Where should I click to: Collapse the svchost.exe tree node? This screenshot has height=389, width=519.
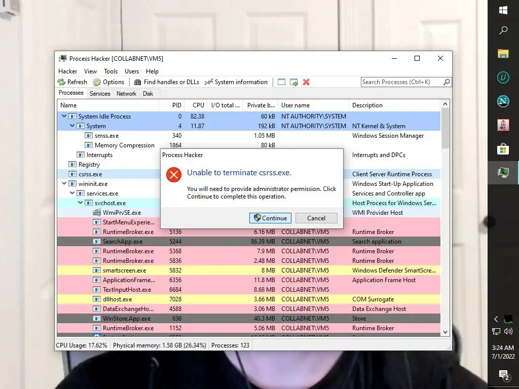(81, 203)
